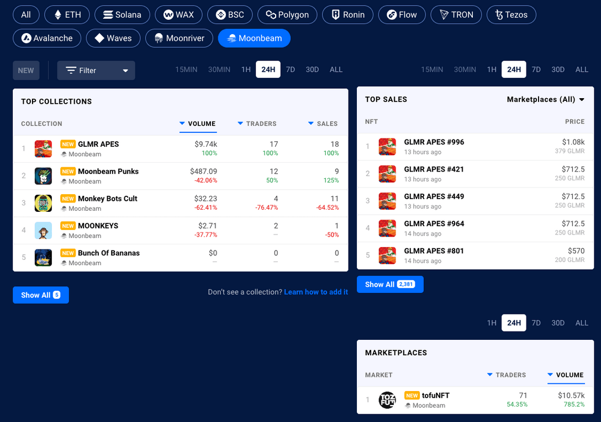Select Moonriver chain filter

(179, 38)
